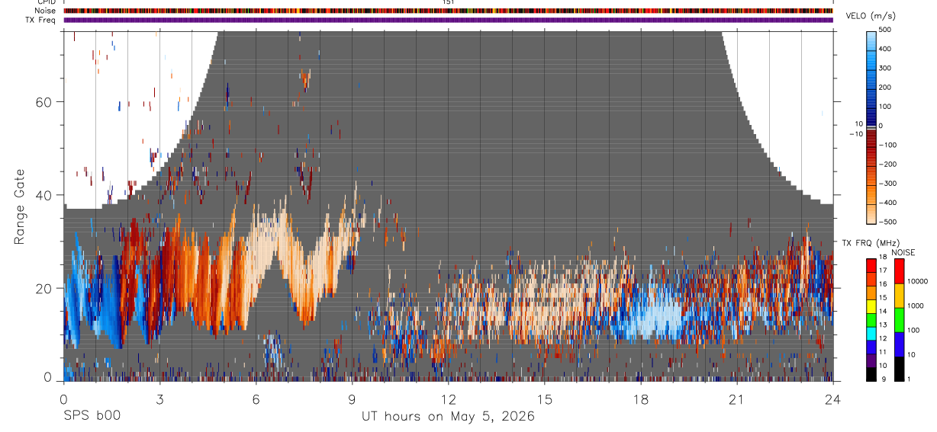The width and height of the screenshot is (937, 432).
Task: Click the 20 tick on the Range Gate axis
Action: 44,288
